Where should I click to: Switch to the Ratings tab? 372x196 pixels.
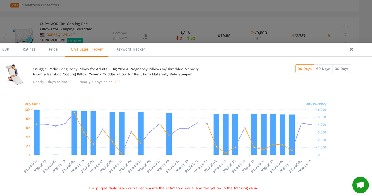[29, 49]
